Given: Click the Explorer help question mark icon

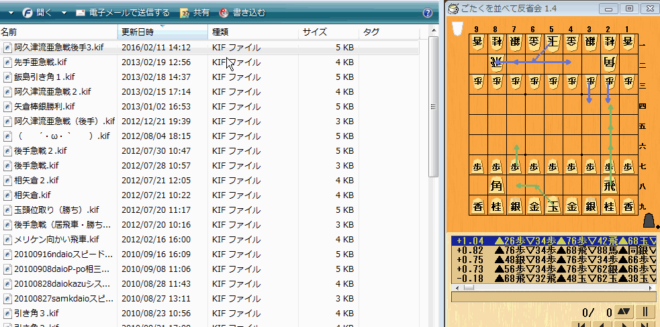Looking at the screenshot, I should (428, 13).
